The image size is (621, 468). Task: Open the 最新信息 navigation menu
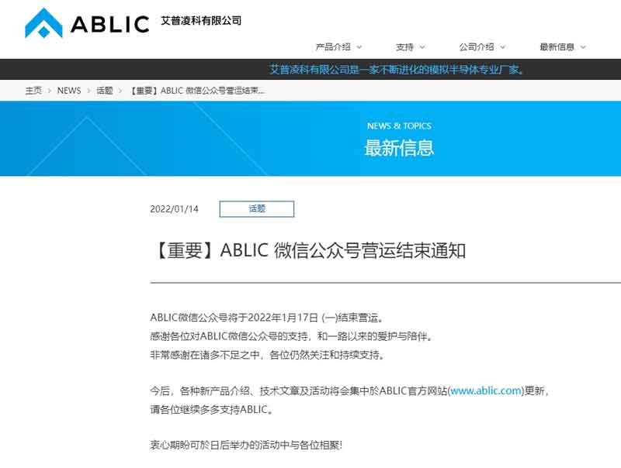(558, 46)
